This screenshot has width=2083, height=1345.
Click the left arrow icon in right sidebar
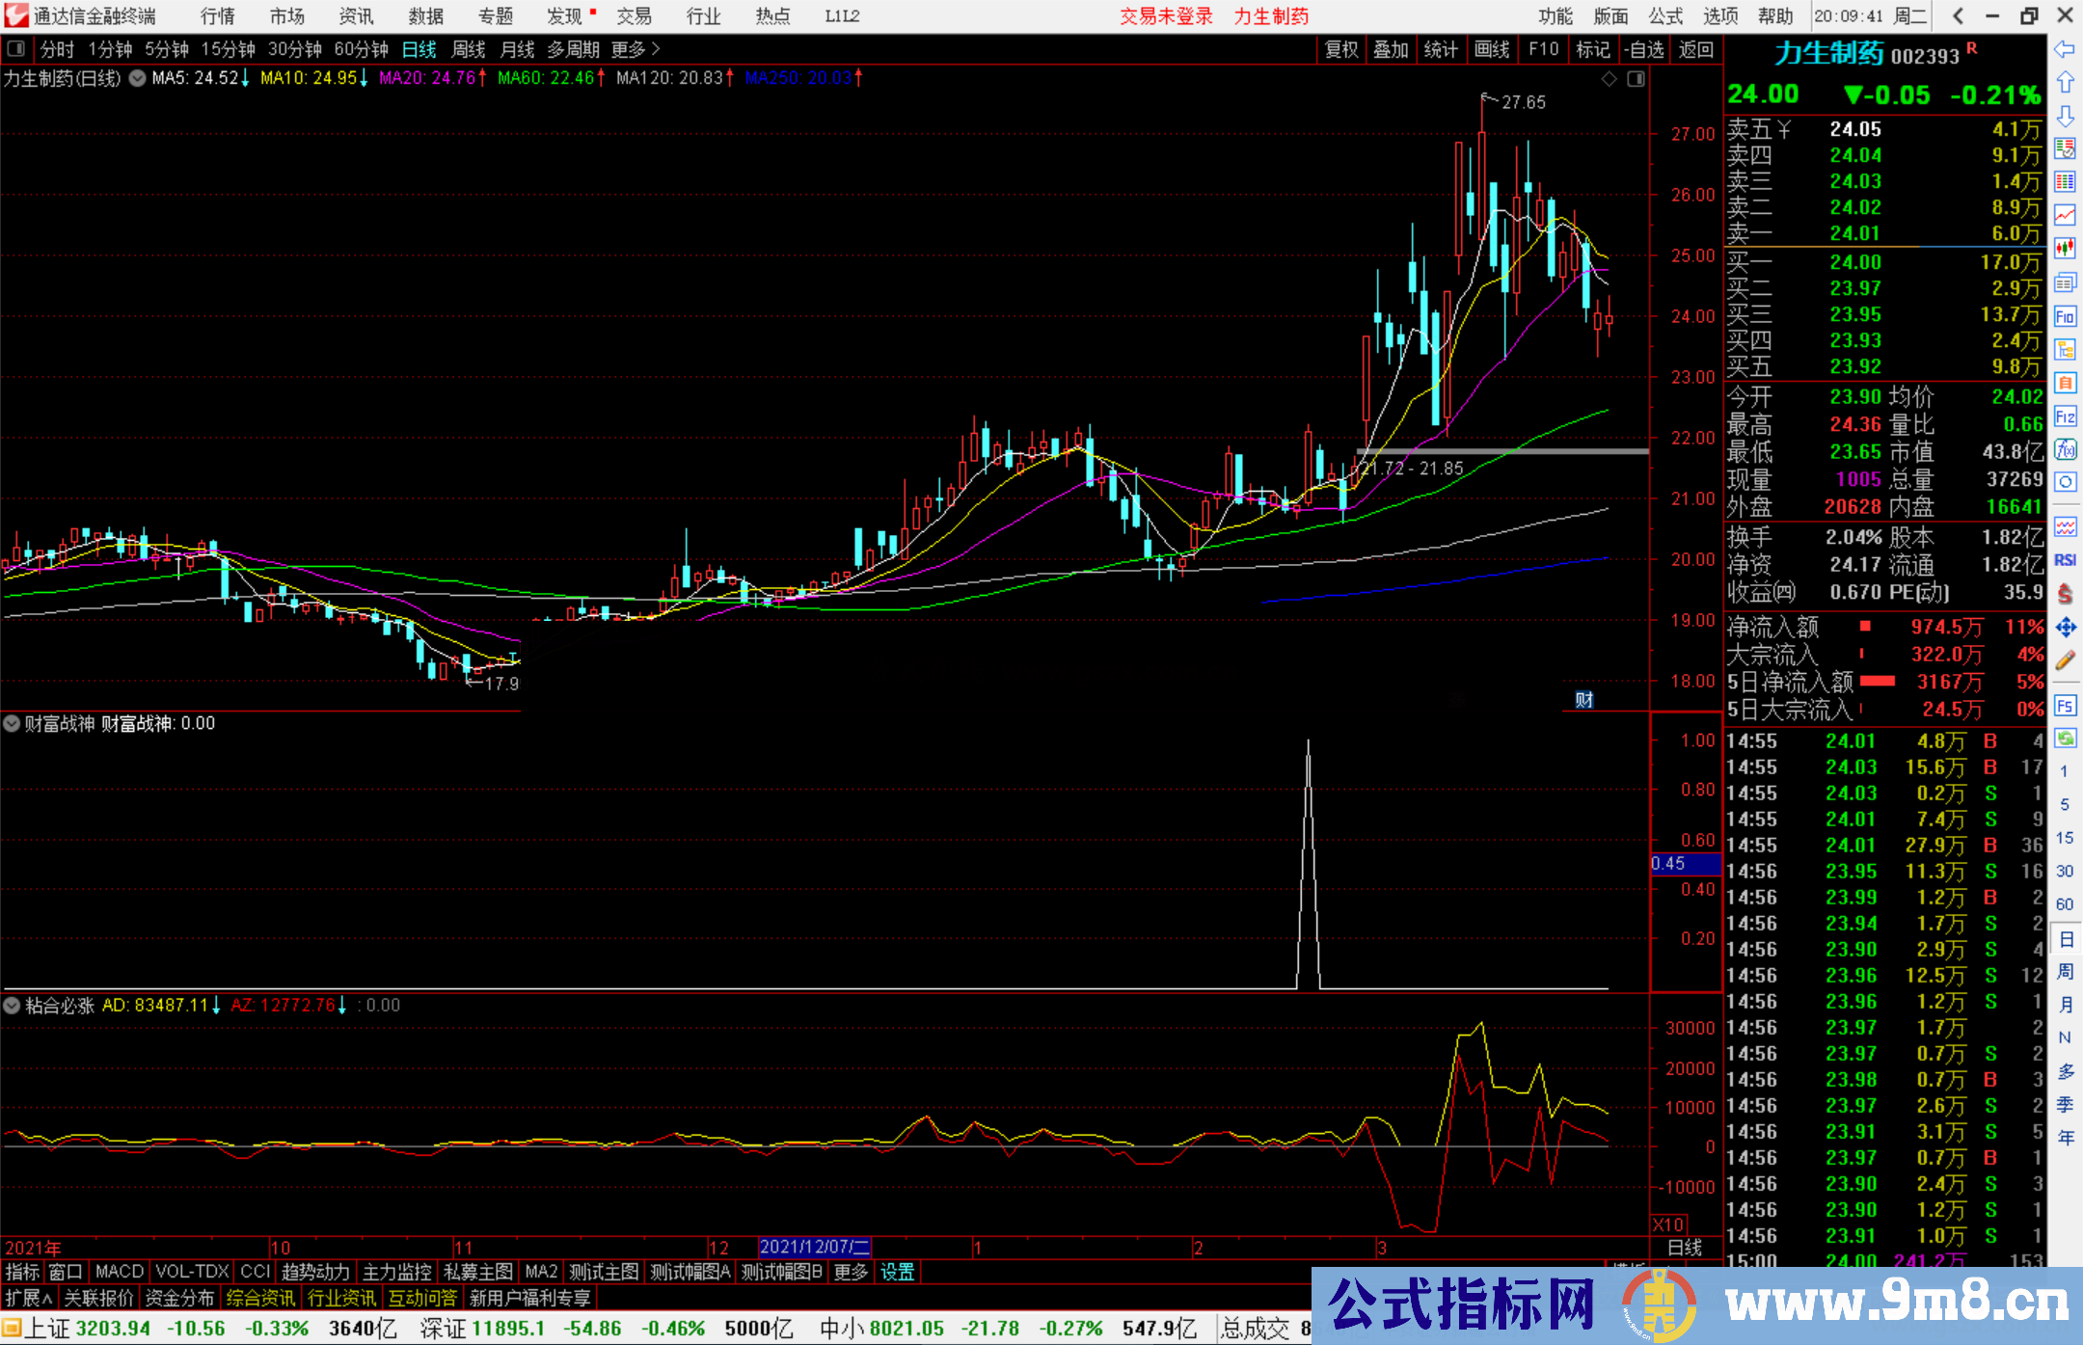click(x=2065, y=49)
